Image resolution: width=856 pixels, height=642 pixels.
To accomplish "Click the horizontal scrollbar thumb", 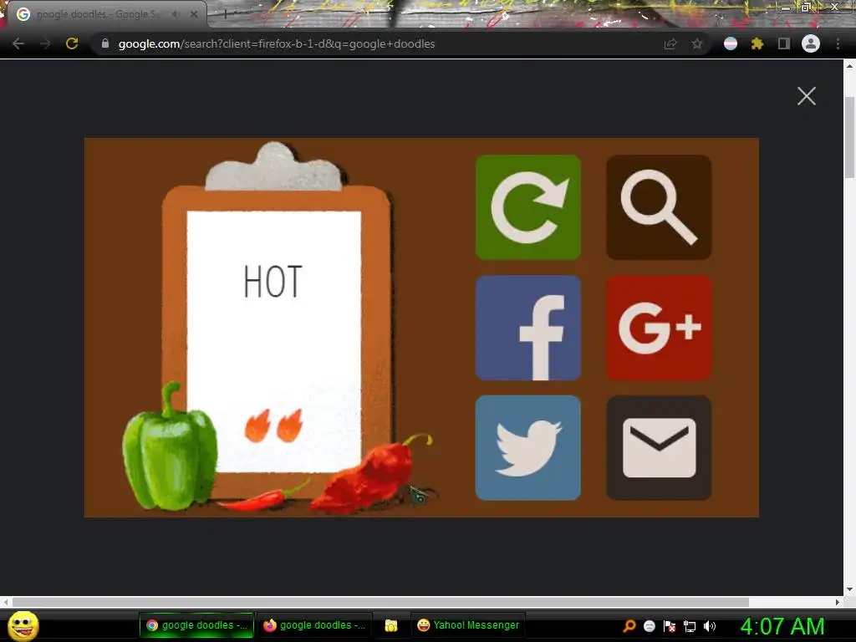I will pyautogui.click(x=380, y=602).
